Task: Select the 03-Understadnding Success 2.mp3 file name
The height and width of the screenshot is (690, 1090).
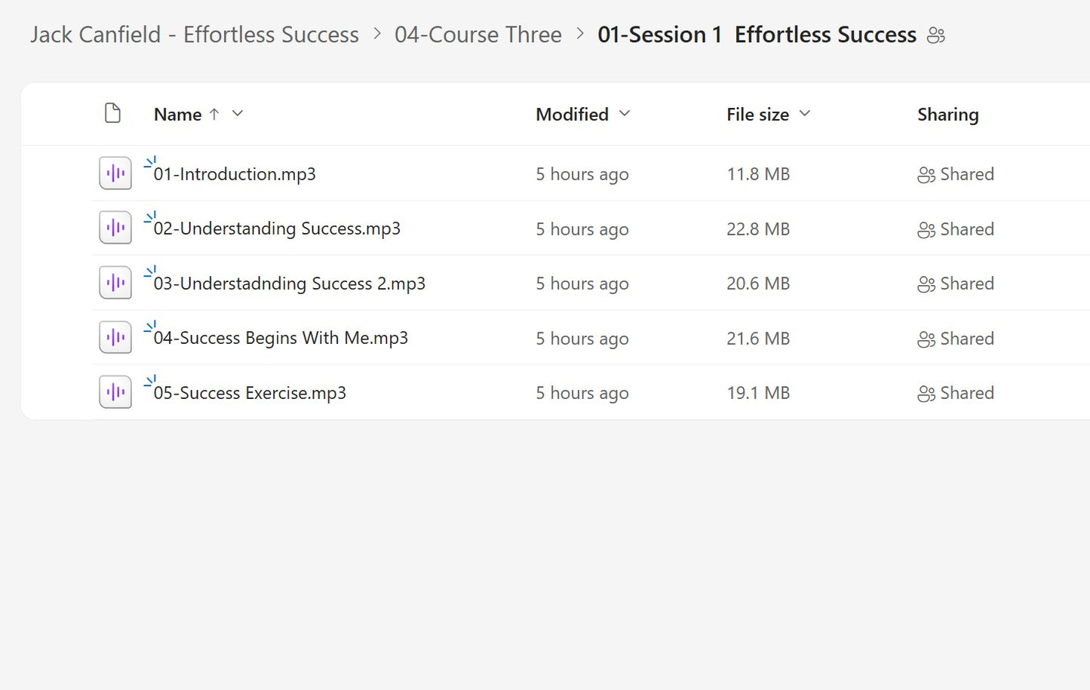Action: (x=289, y=284)
